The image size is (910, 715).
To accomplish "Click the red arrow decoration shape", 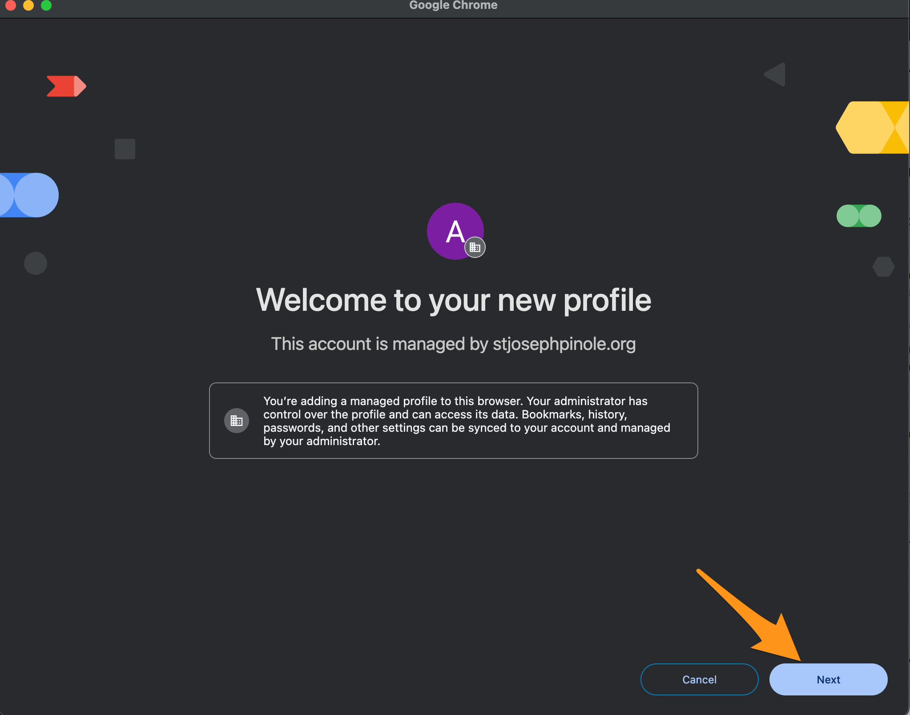I will click(x=66, y=86).
